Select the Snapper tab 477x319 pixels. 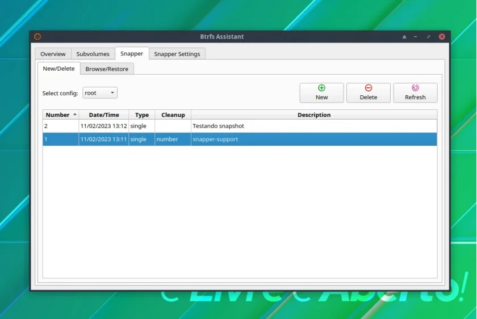pyautogui.click(x=132, y=53)
